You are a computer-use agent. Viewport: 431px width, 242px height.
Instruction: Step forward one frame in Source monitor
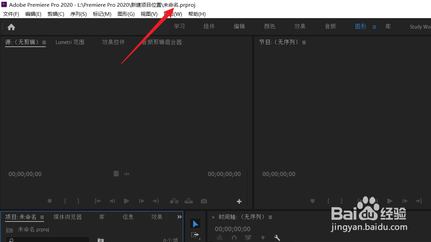tap(142, 201)
